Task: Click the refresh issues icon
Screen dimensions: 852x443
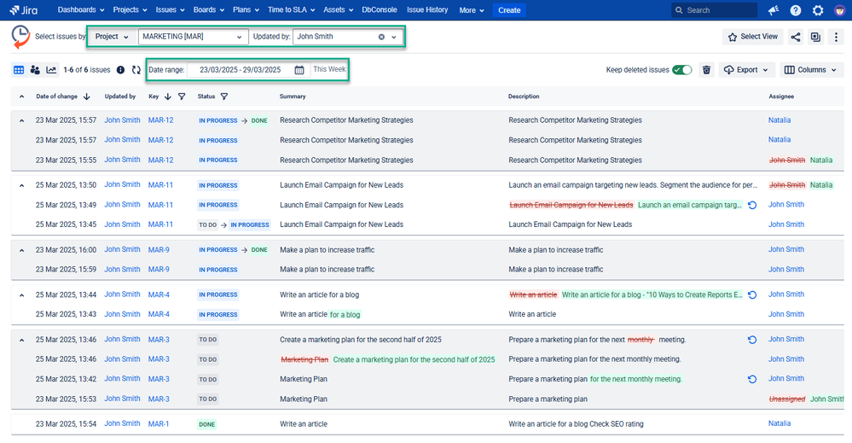Action: click(136, 70)
